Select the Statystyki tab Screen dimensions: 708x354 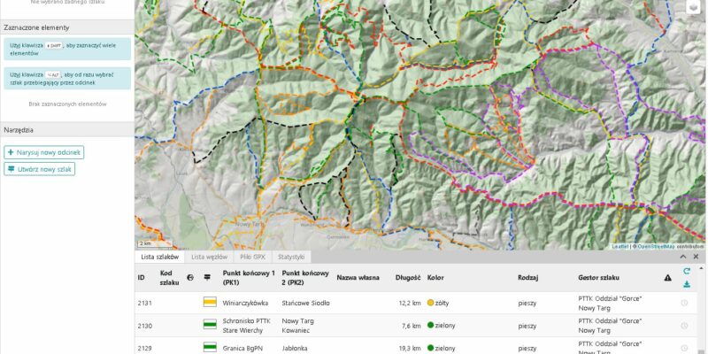click(291, 257)
